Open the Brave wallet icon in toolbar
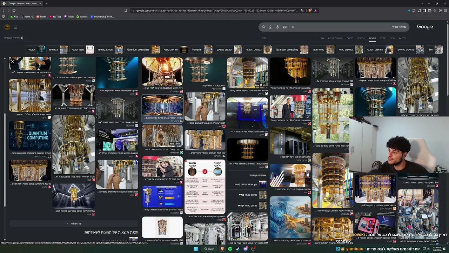Viewport: 449px width, 253px height. tap(430, 11)
